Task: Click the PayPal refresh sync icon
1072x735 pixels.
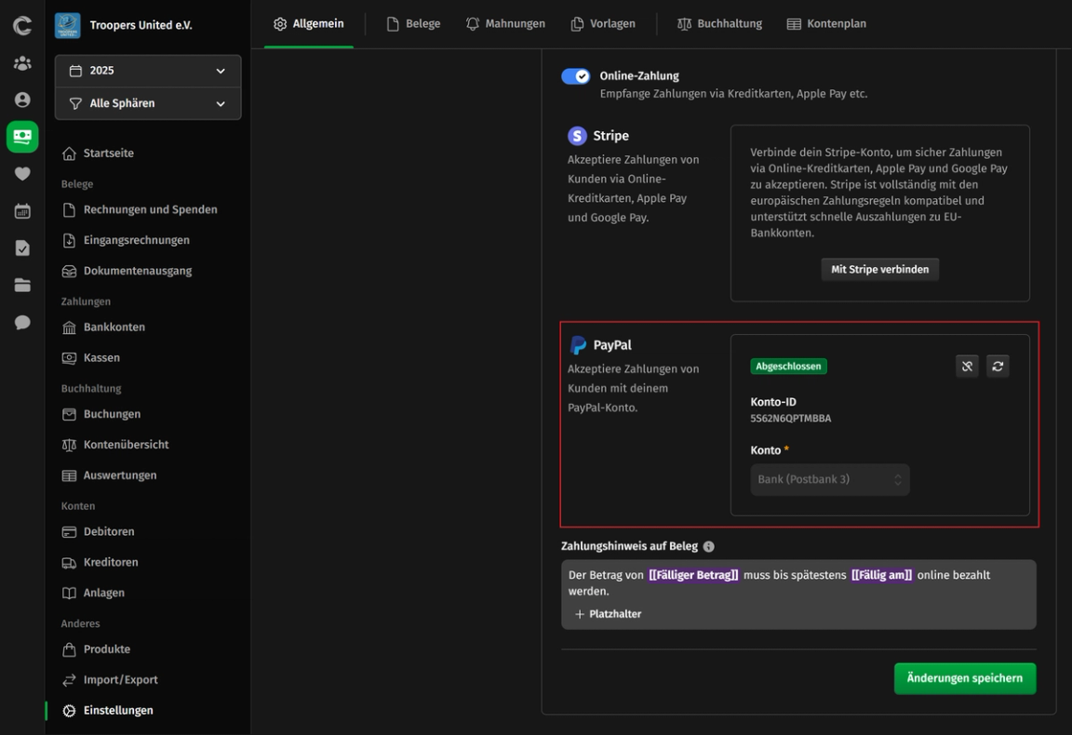Action: [x=998, y=367]
